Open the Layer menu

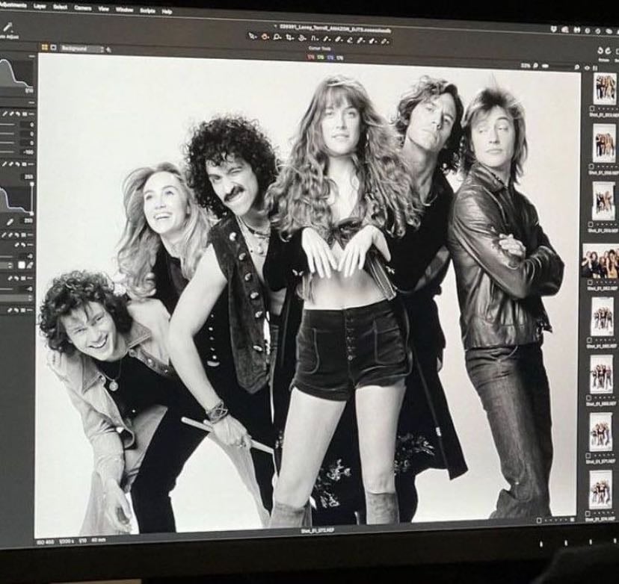pos(40,6)
